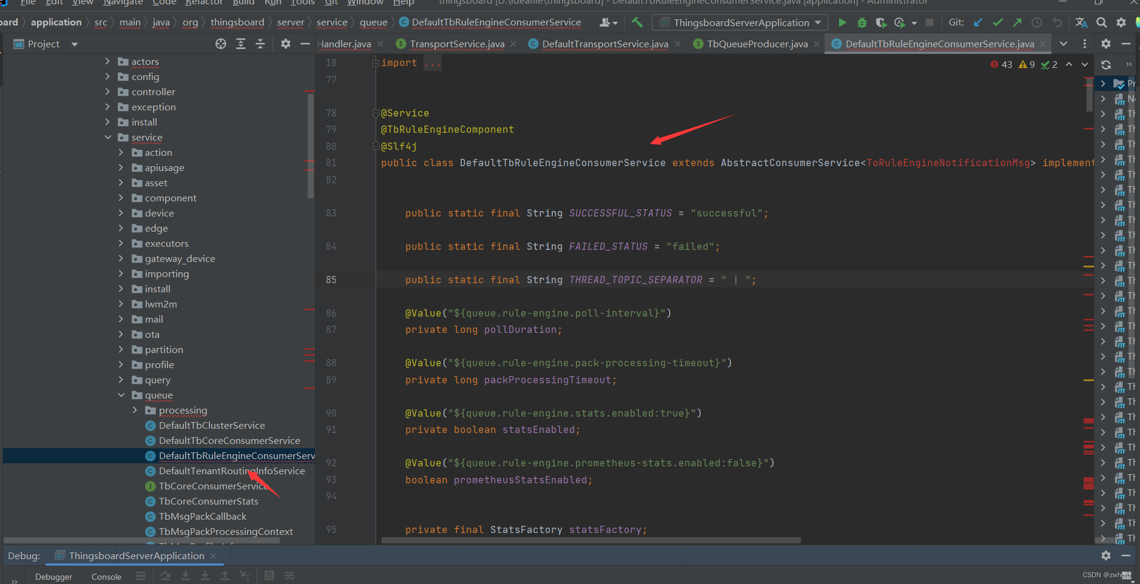Update project with the blue Git arrow
Screen dimensions: 1140x584
[x=978, y=22]
